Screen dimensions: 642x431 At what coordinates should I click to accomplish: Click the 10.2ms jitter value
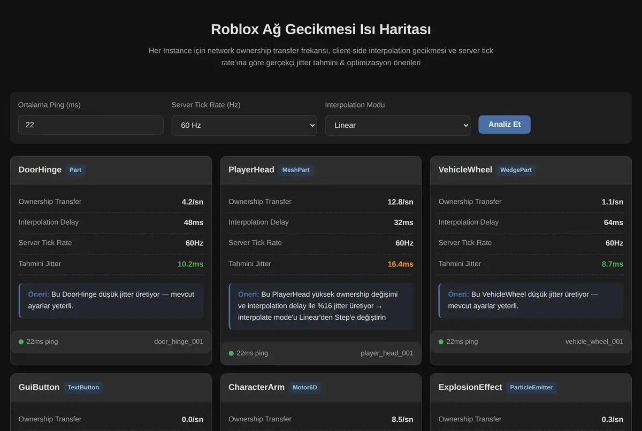[x=190, y=264]
